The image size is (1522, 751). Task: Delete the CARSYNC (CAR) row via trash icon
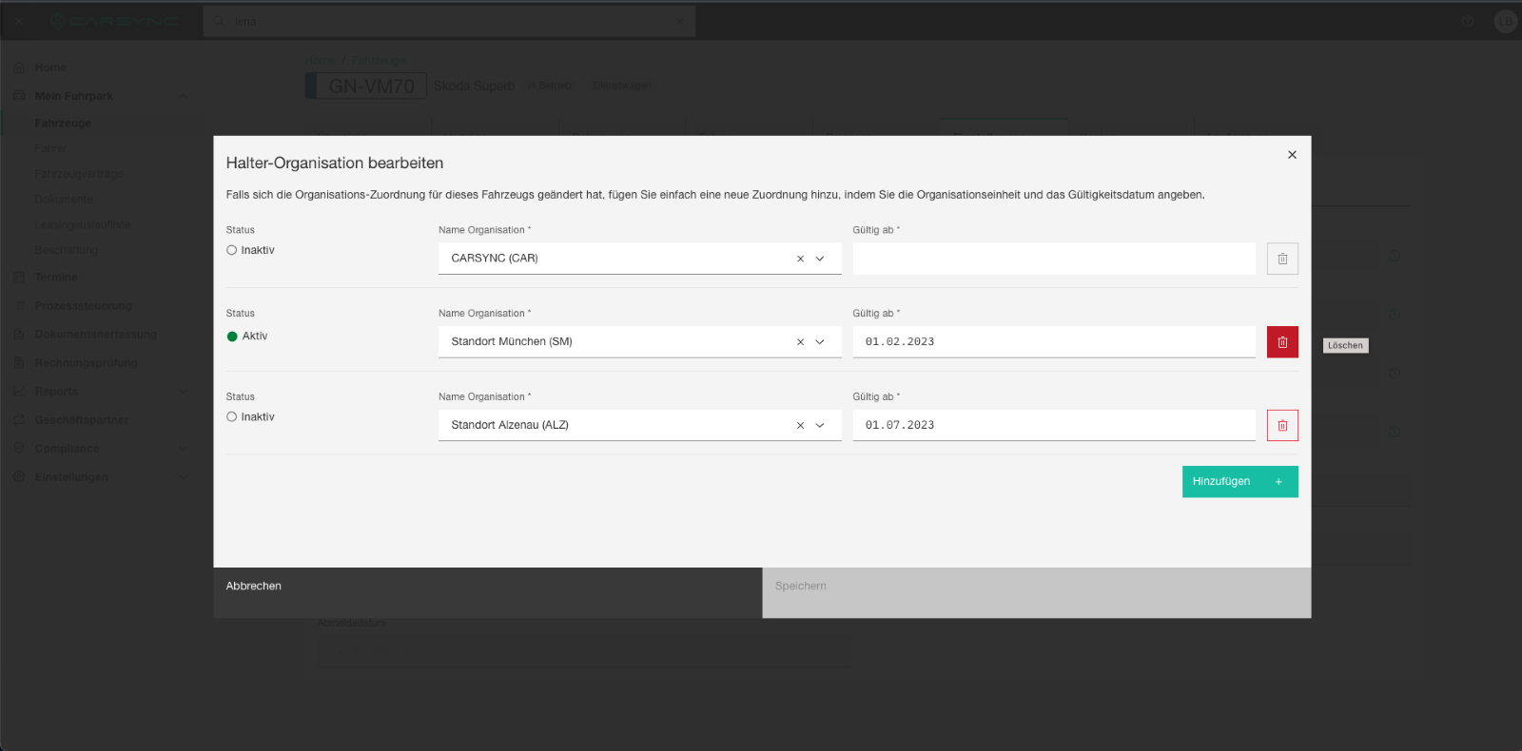[1282, 259]
